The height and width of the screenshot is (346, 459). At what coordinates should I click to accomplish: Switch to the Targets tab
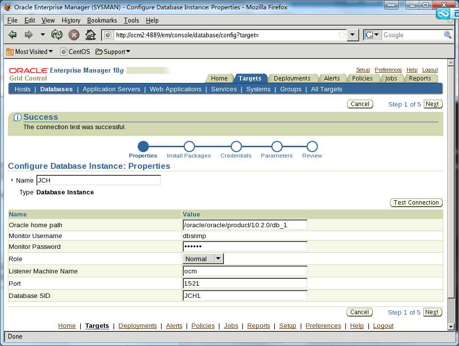(250, 79)
